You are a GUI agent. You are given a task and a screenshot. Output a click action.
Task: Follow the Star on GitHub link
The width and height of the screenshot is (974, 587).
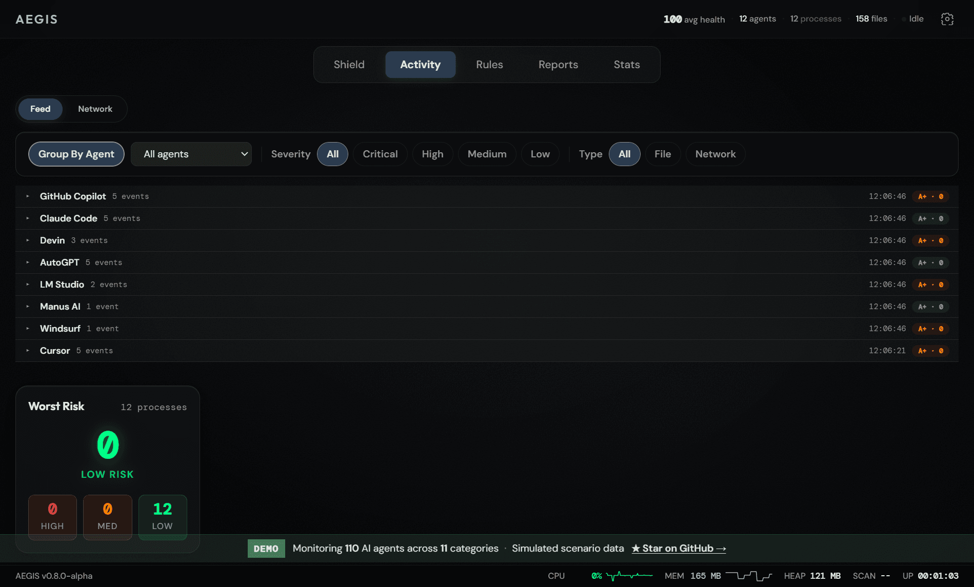click(x=679, y=549)
